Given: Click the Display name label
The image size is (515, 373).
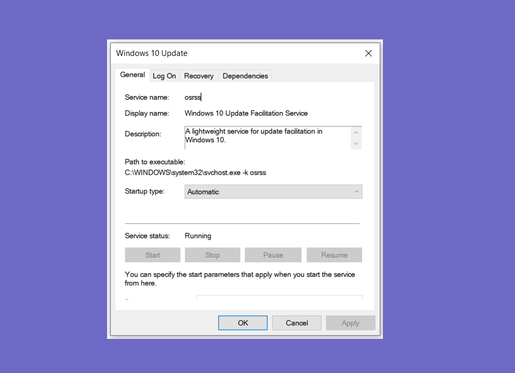Looking at the screenshot, I should pos(147,113).
